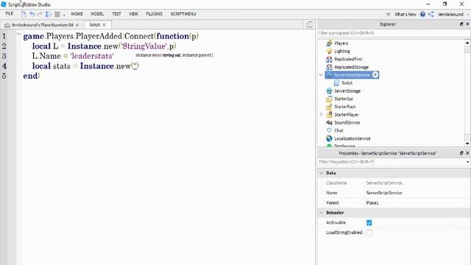Click the Filter workspace search field
Image resolution: width=471 pixels, height=265 pixels.
pos(394,33)
